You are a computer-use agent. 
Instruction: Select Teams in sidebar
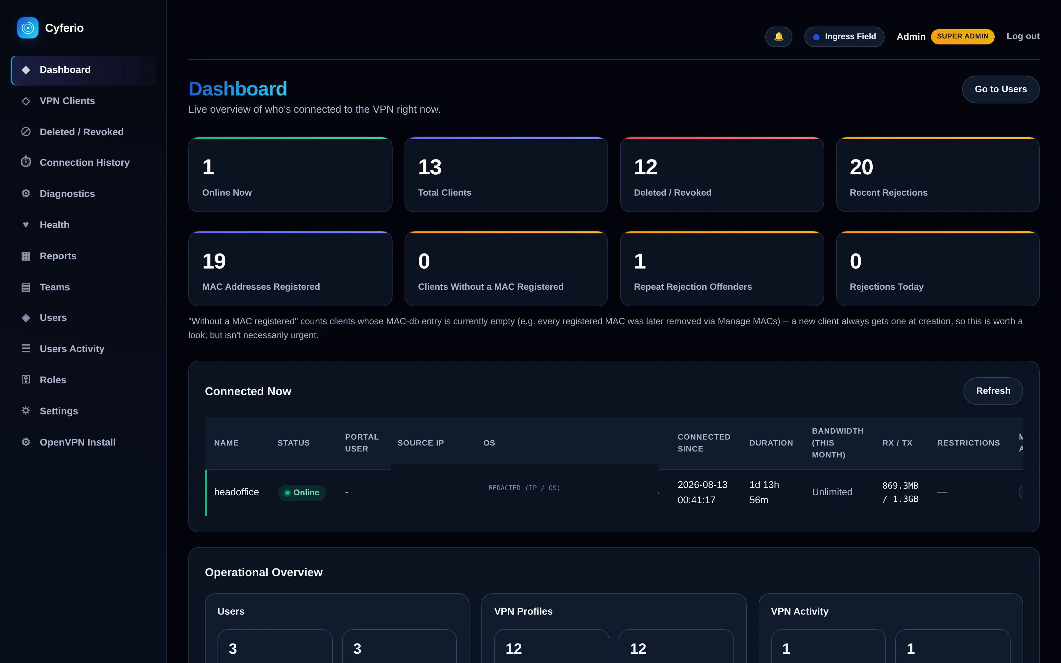83,287
